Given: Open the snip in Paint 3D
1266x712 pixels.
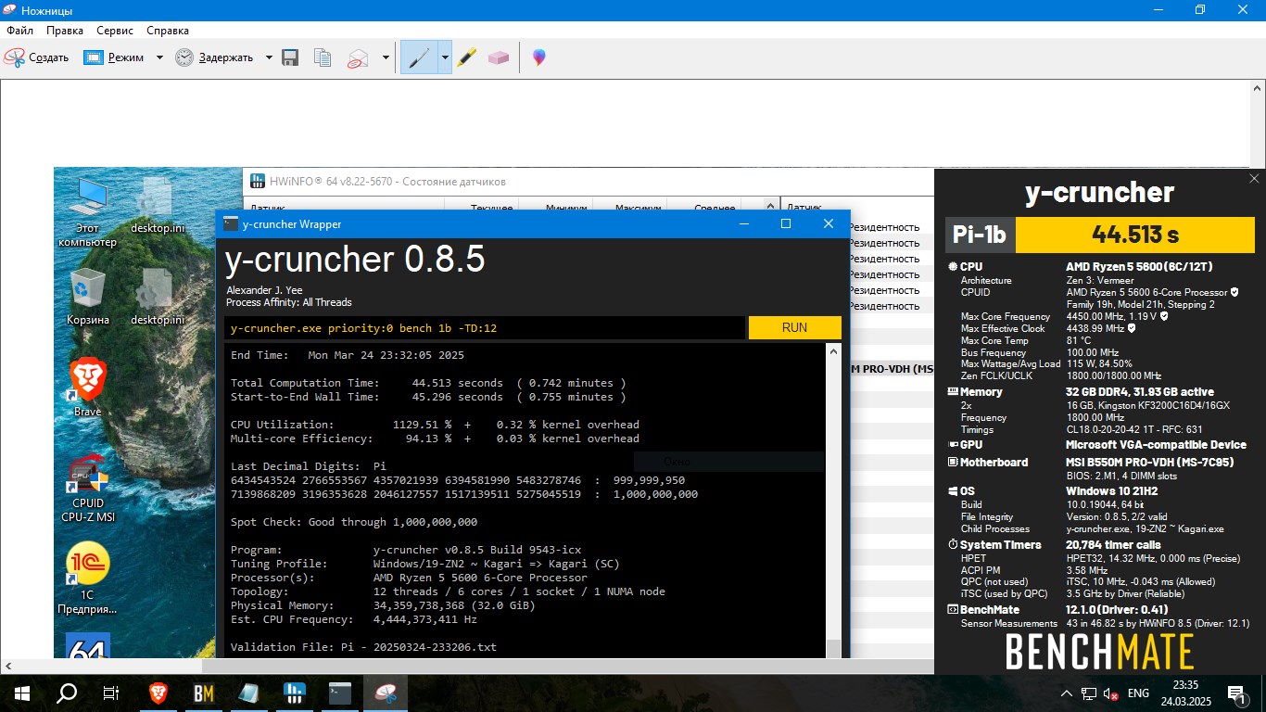Looking at the screenshot, I should point(538,57).
